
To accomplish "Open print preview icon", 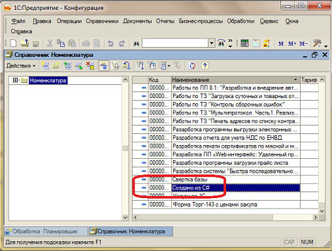I will click(97, 43).
